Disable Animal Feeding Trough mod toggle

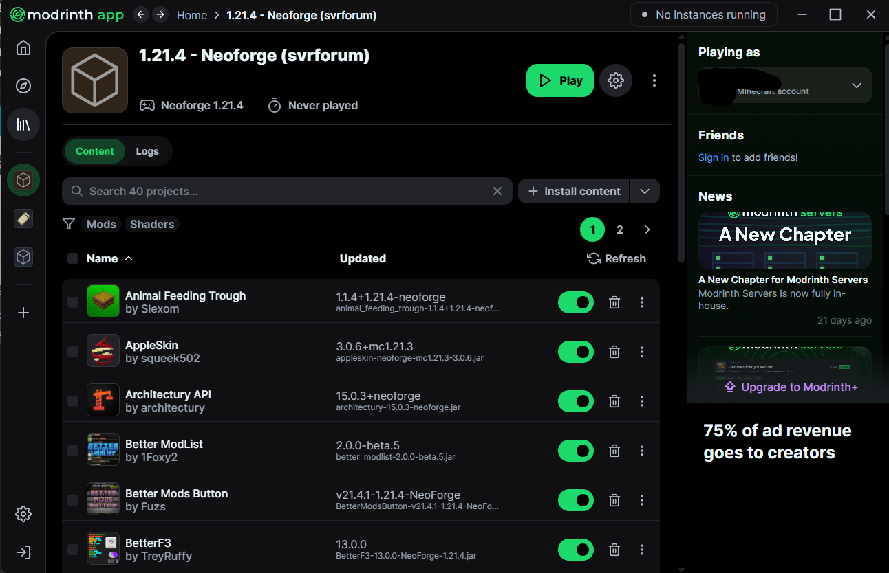[x=576, y=302]
